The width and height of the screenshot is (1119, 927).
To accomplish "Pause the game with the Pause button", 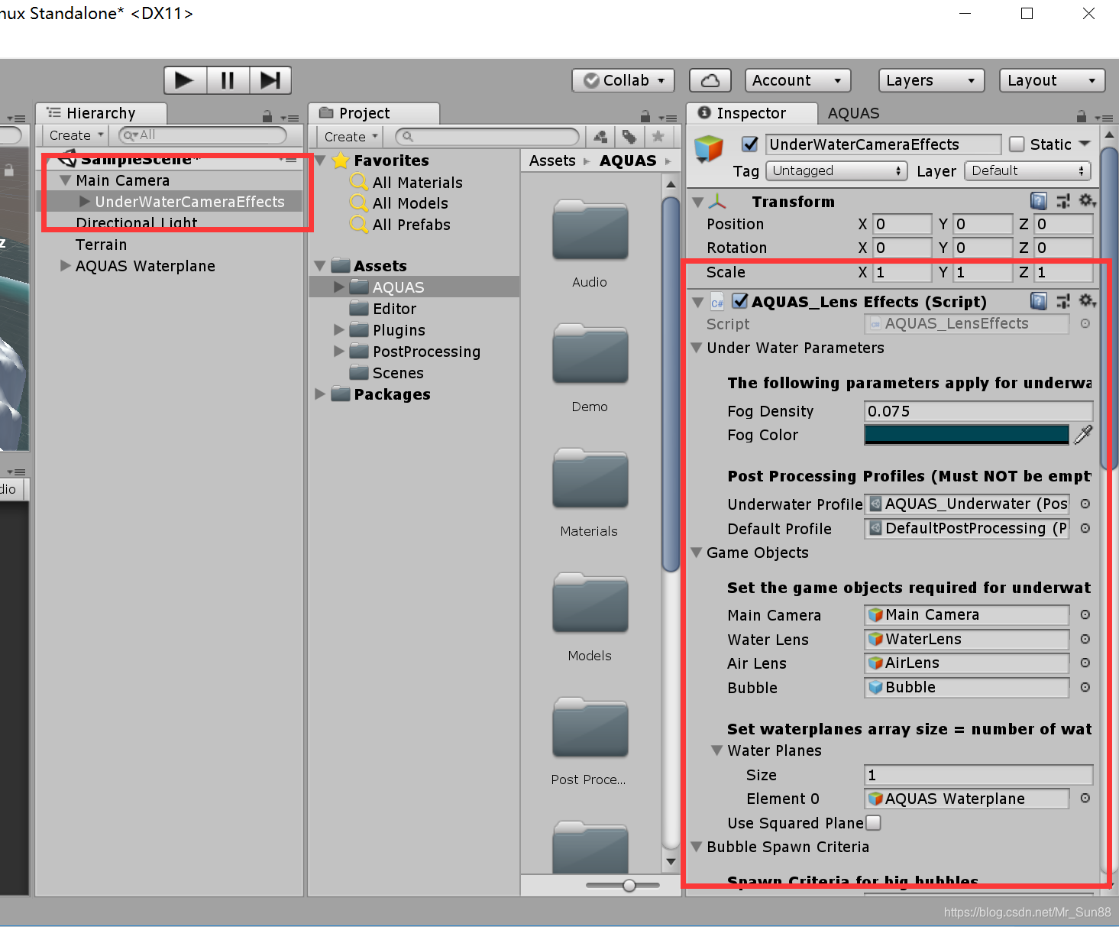I will point(228,80).
